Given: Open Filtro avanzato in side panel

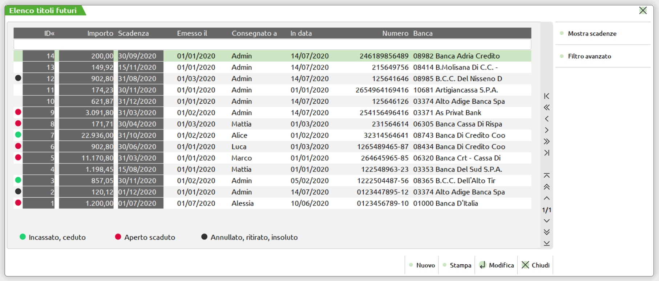Looking at the screenshot, I should 589,56.
